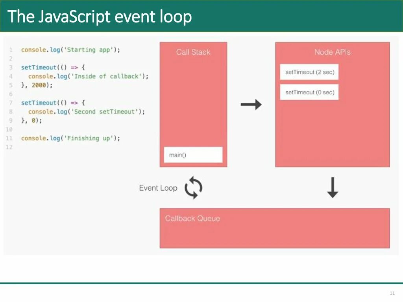Screen dimensions: 403x302
Task: Click the slide title 'The JavaScript event loop'
Action: pos(100,17)
